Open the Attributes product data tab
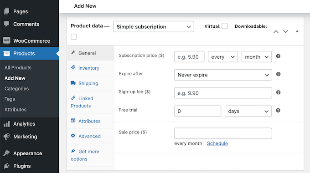310x173 pixels. [91, 121]
